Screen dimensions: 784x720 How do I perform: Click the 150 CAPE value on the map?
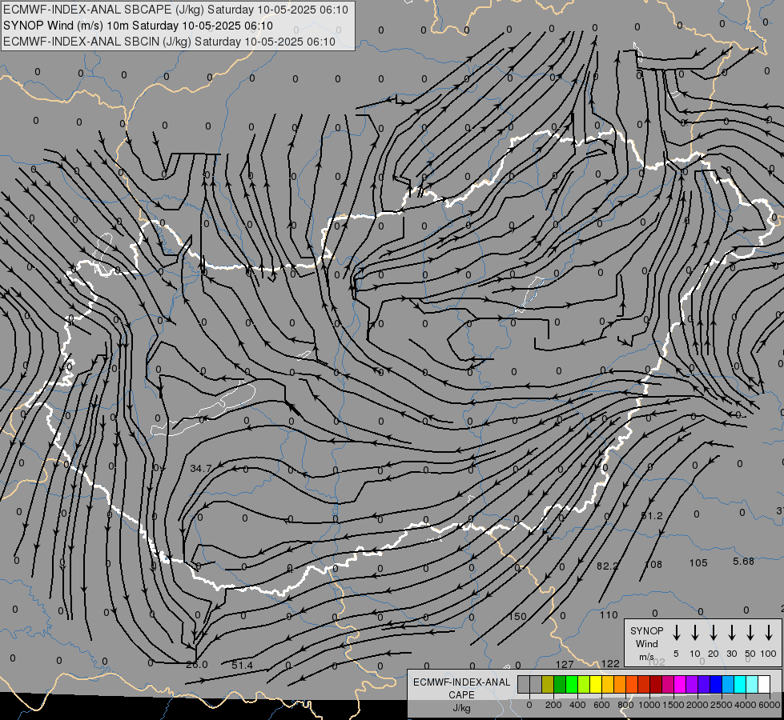coord(517,617)
